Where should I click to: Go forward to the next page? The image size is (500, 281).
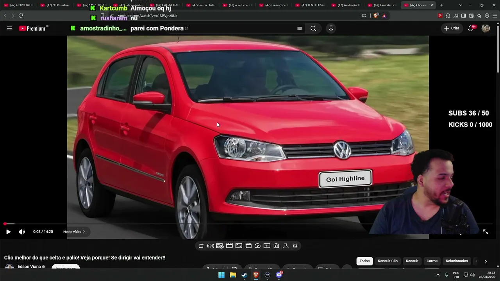[x=13, y=16]
